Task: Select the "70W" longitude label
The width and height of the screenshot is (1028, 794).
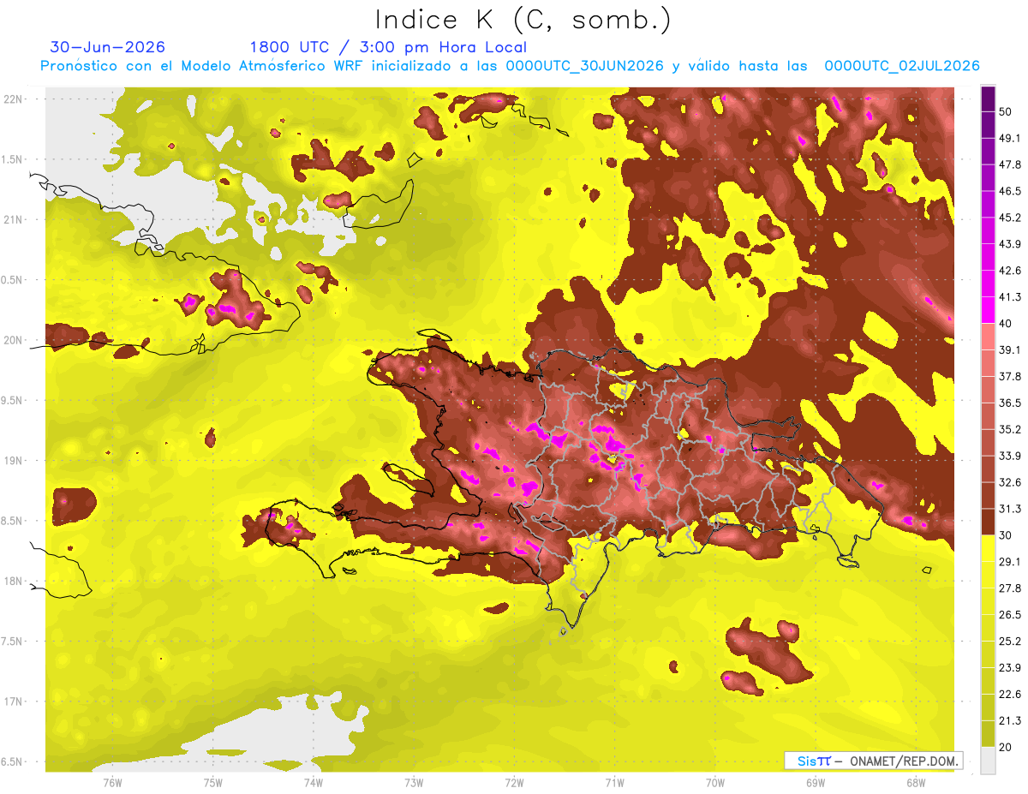Action: tap(715, 782)
